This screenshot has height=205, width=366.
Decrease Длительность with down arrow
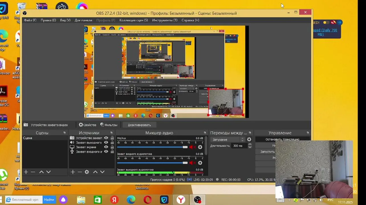point(250,147)
